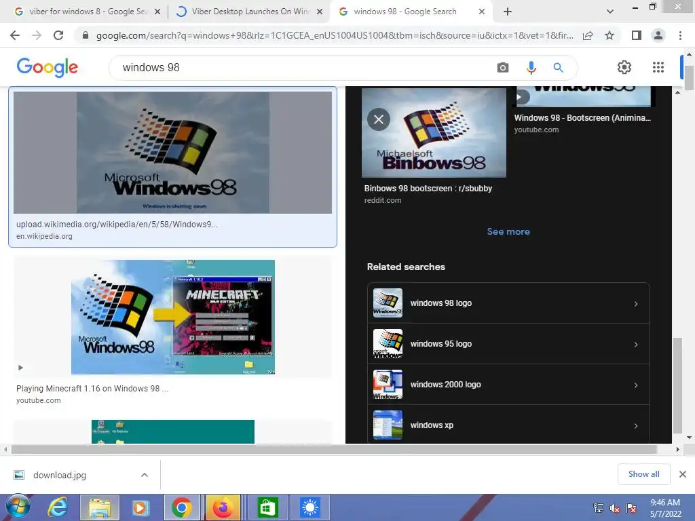Expand download.jpg options arrow
Image resolution: width=695 pixels, height=521 pixels.
pyautogui.click(x=144, y=475)
